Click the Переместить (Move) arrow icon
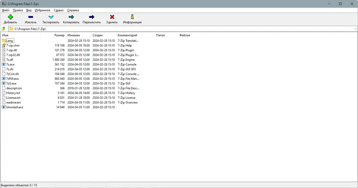 (x=92, y=17)
